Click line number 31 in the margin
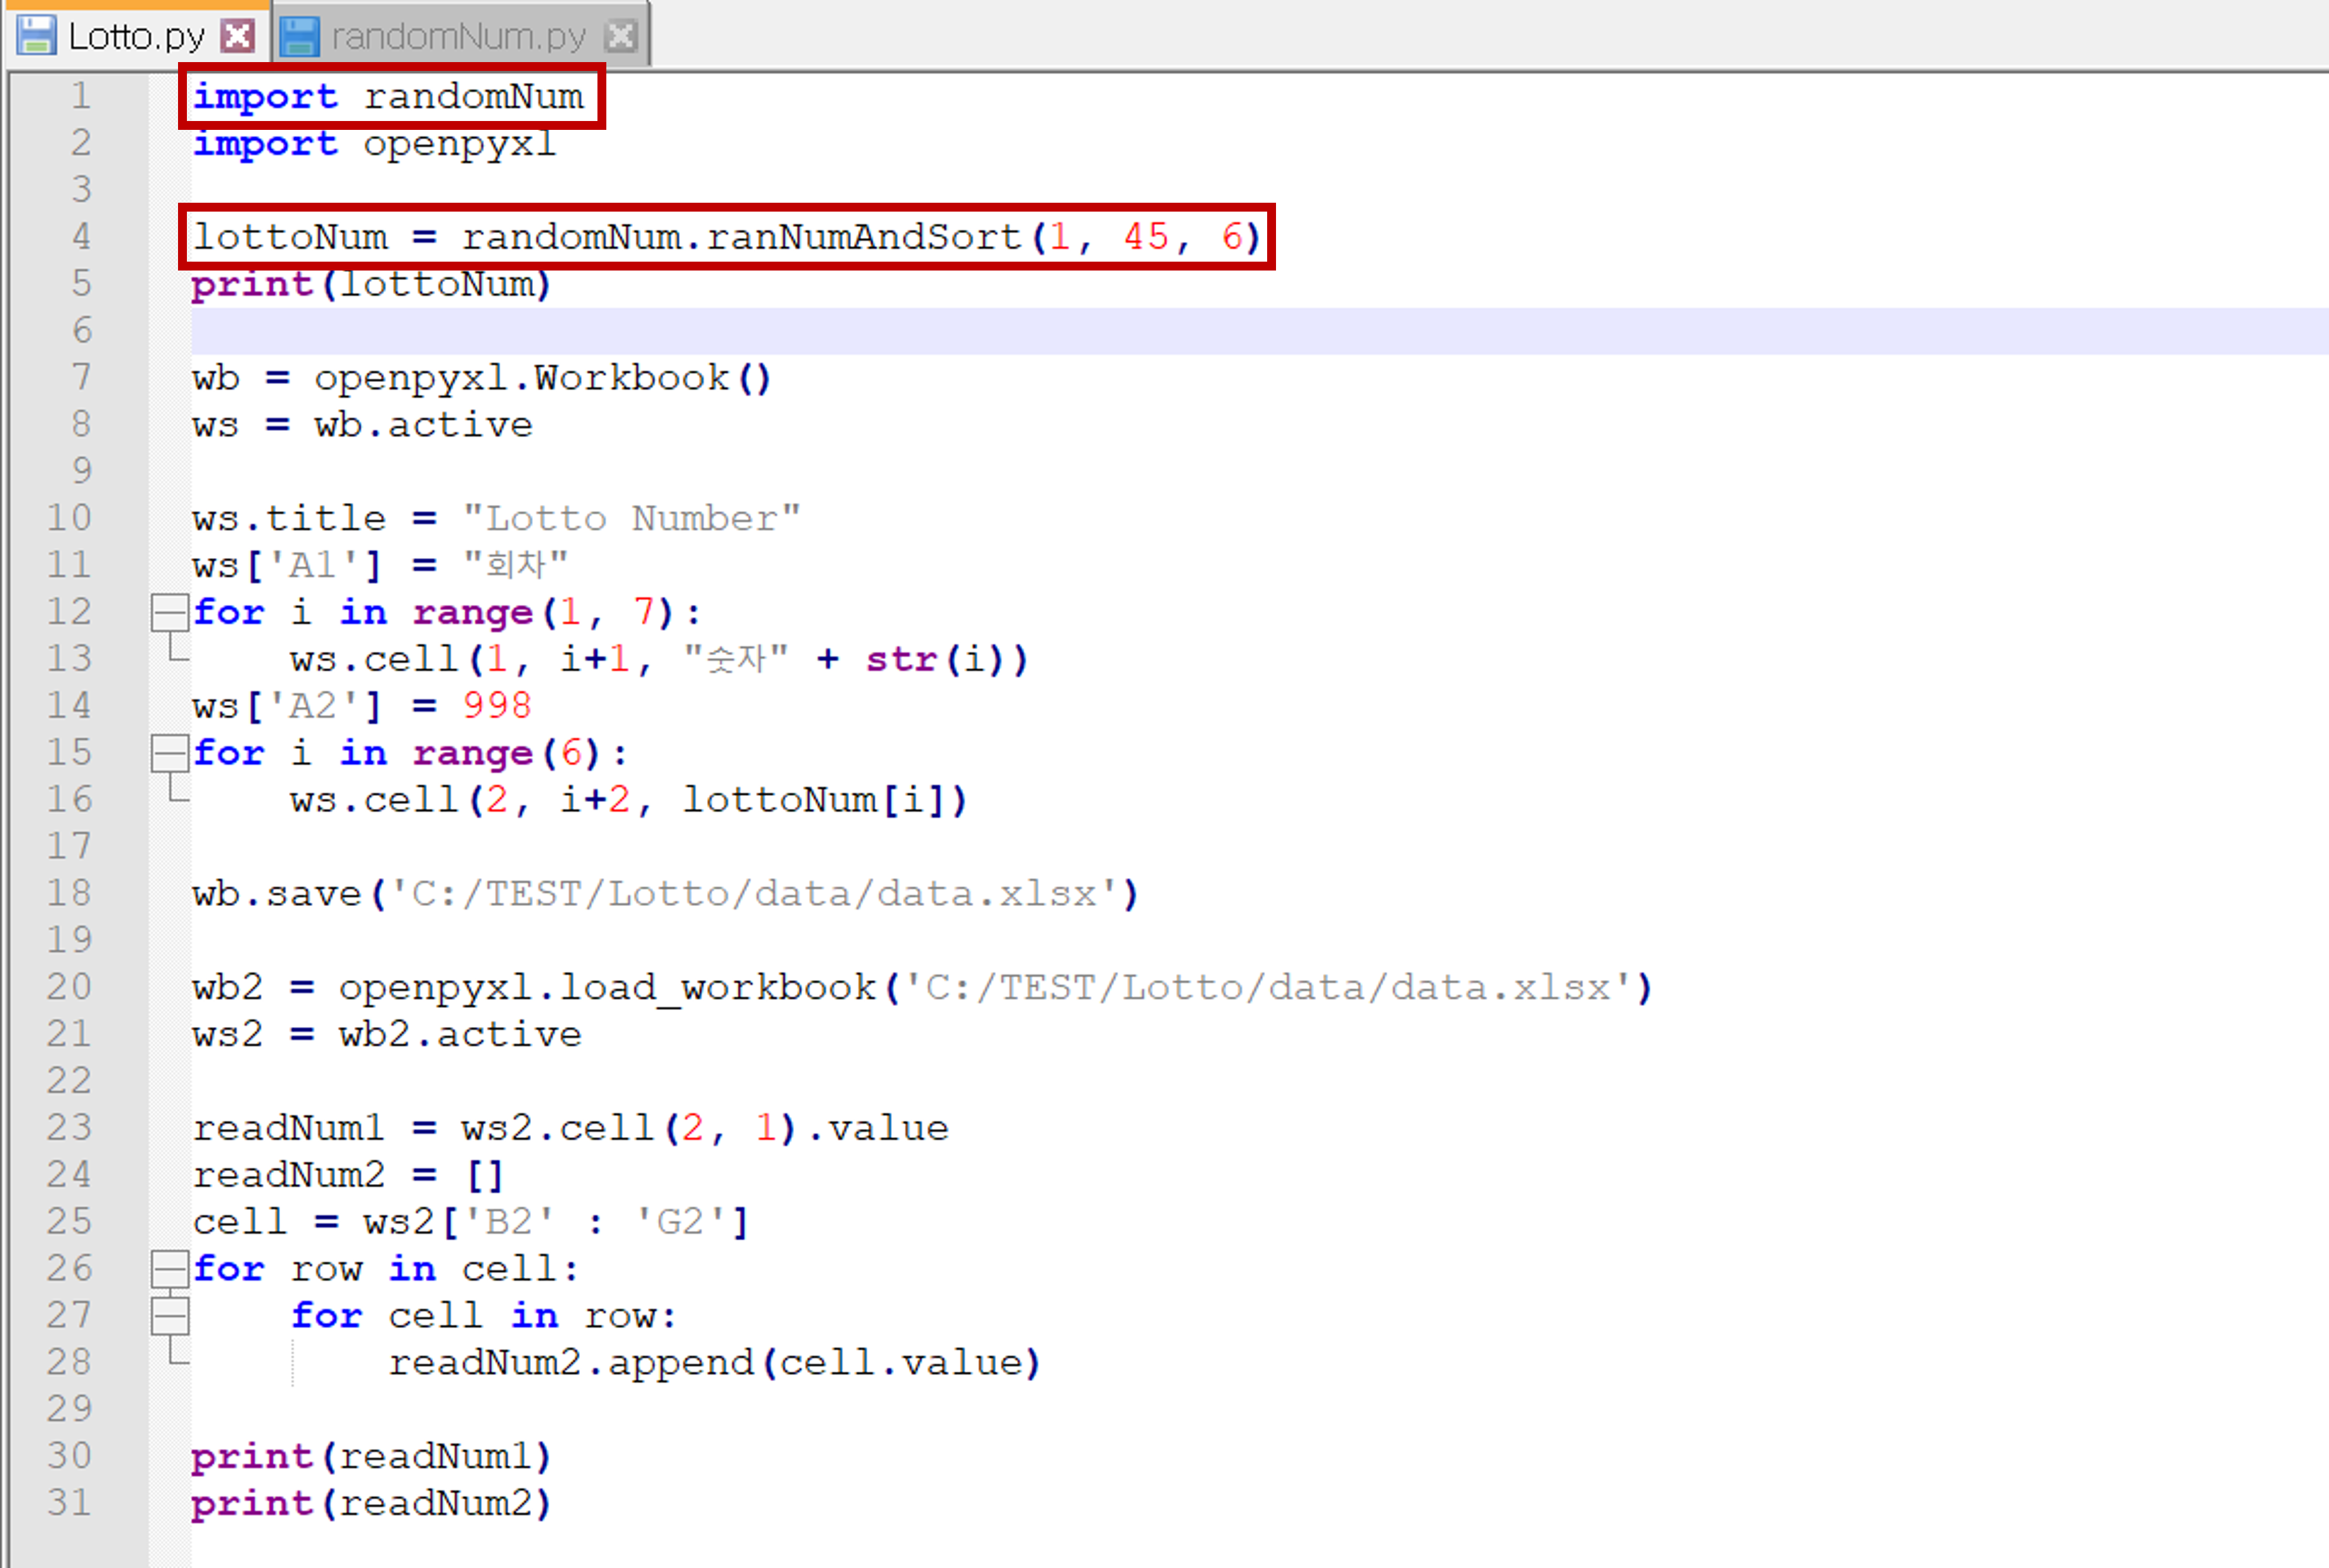 pyautogui.click(x=69, y=1503)
